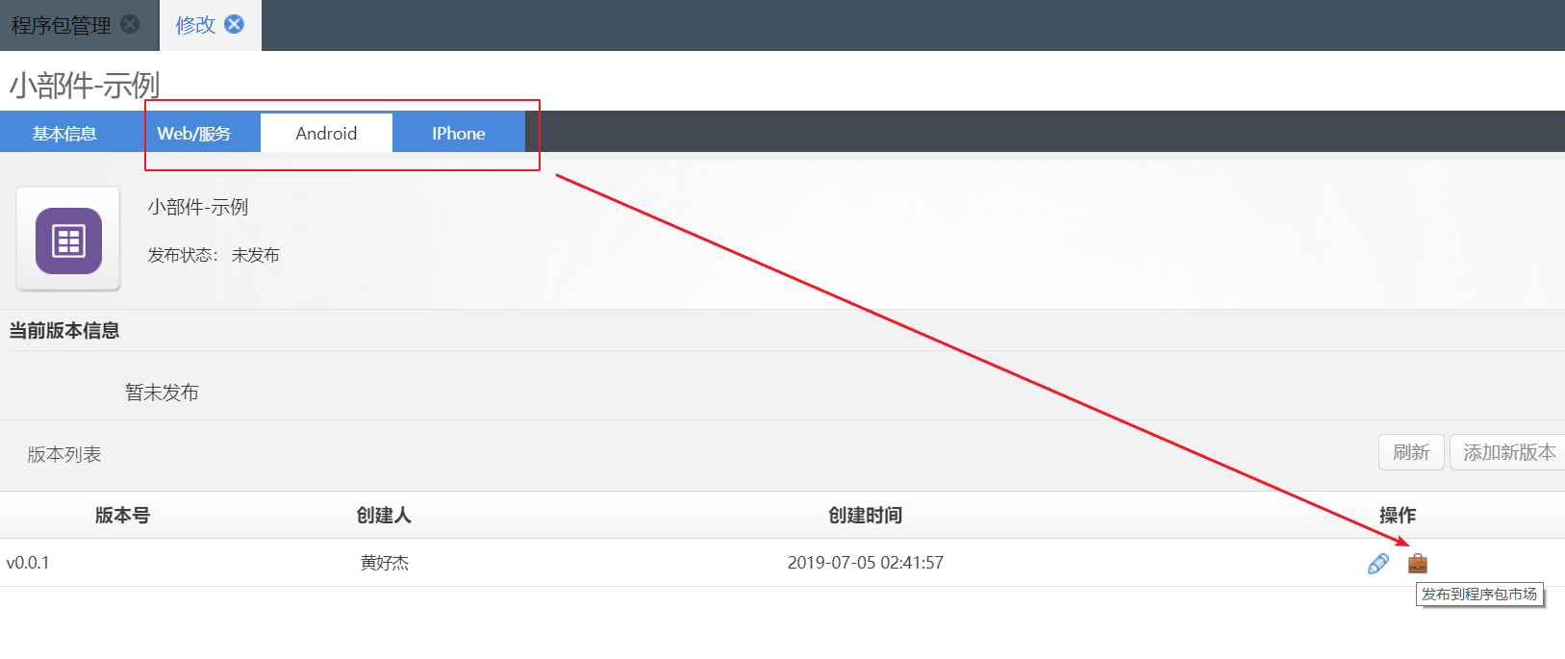This screenshot has width=1565, height=659.
Task: Open the IPhone tab
Action: tap(458, 134)
